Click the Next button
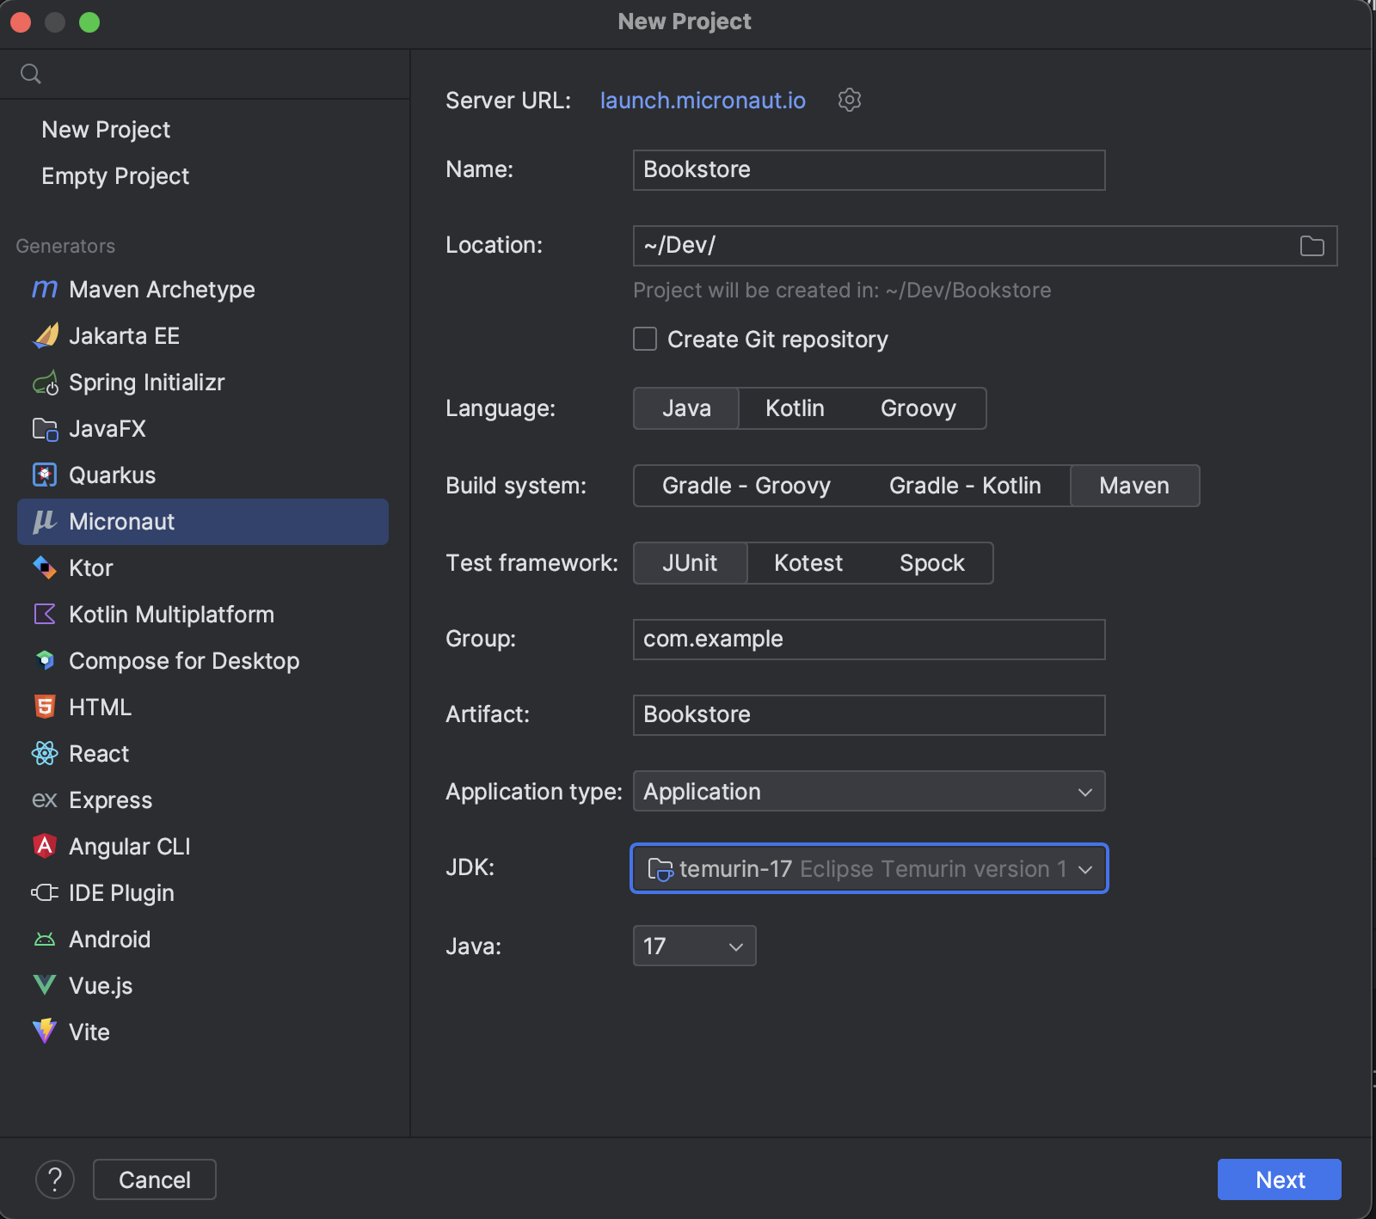1376x1219 pixels. point(1280,1179)
